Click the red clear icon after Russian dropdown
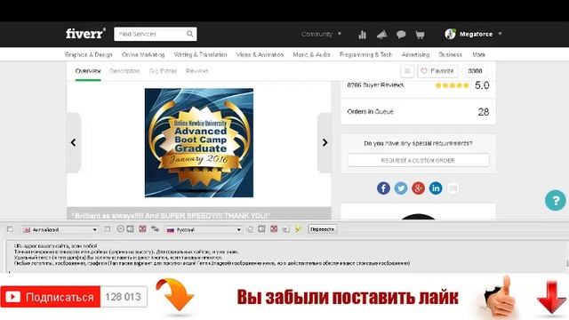 [x=274, y=229]
